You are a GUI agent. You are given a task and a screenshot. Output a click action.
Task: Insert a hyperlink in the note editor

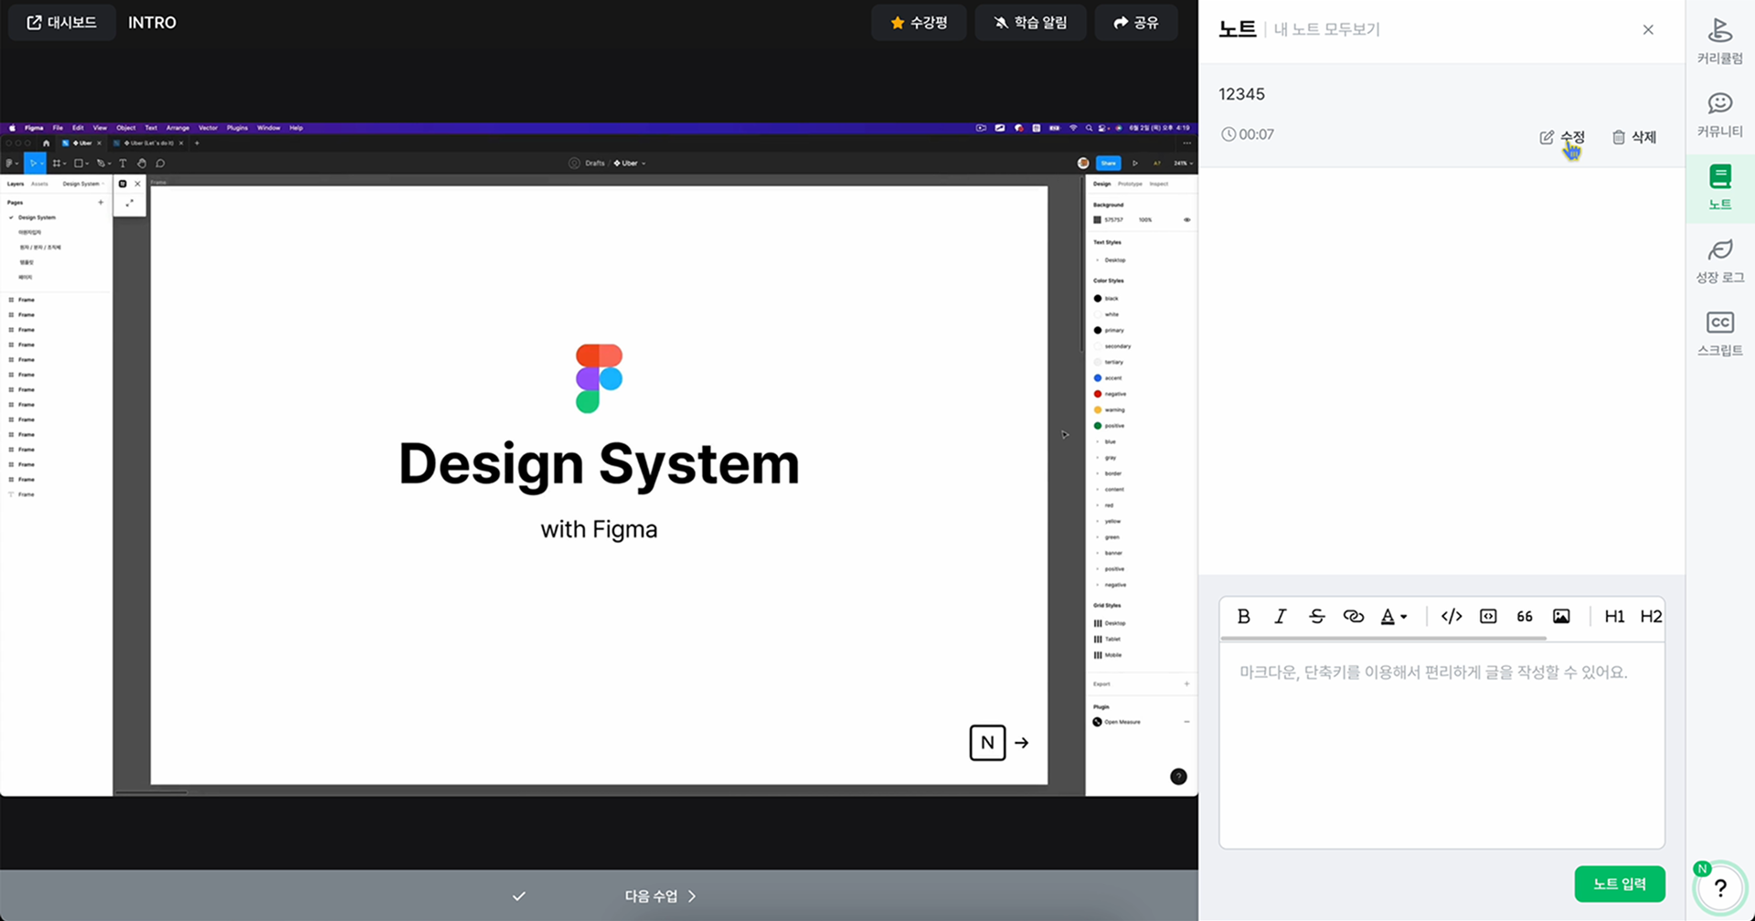(x=1353, y=617)
